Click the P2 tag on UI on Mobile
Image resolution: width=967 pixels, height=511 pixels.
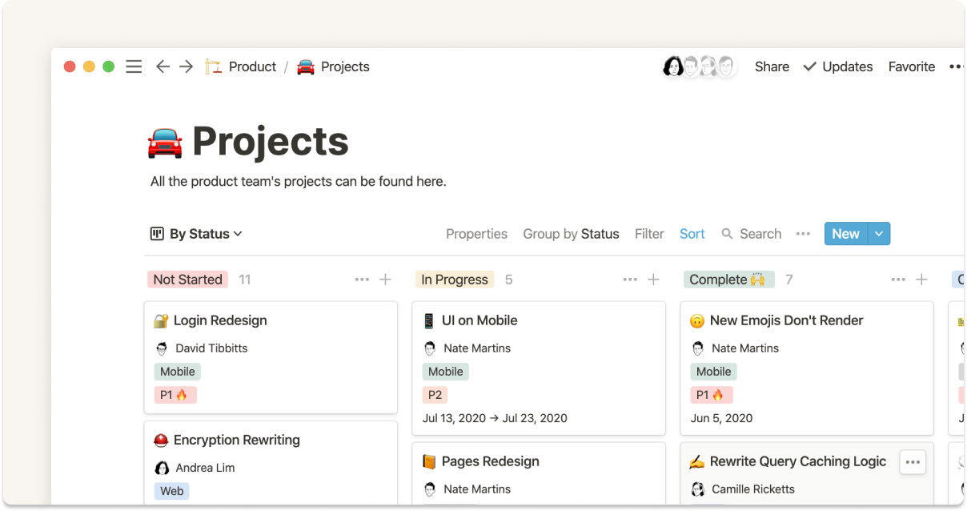[435, 395]
